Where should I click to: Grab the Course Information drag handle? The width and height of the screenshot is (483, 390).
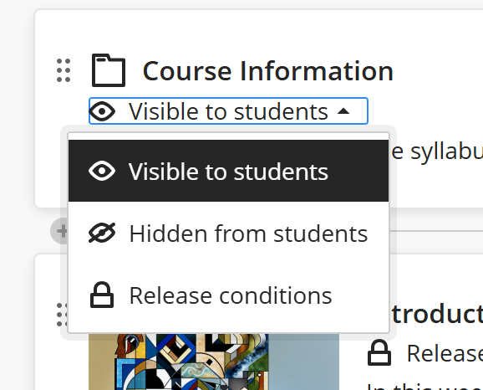(64, 70)
